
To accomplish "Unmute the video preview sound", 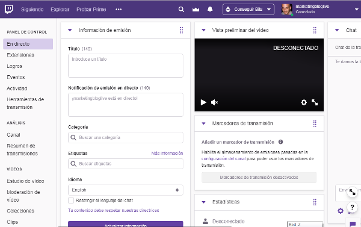I will point(214,102).
